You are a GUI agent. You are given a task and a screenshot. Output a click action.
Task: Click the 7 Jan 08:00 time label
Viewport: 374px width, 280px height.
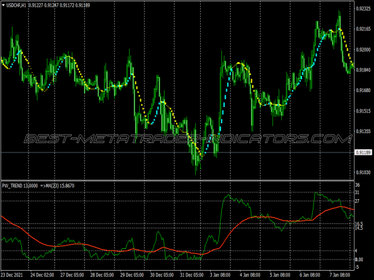[340, 275]
